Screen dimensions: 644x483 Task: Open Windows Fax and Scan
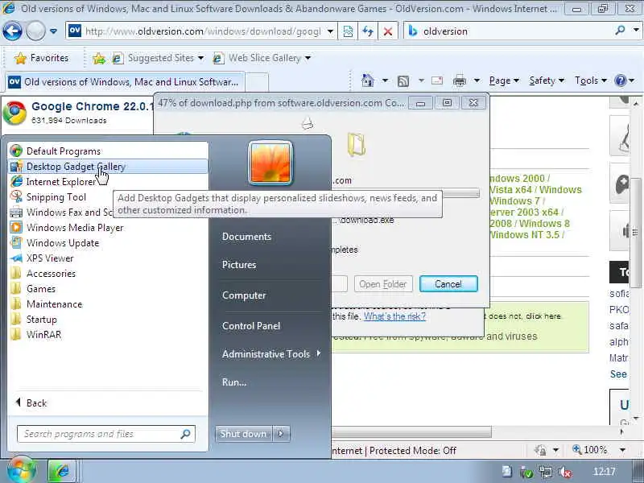tap(61, 213)
